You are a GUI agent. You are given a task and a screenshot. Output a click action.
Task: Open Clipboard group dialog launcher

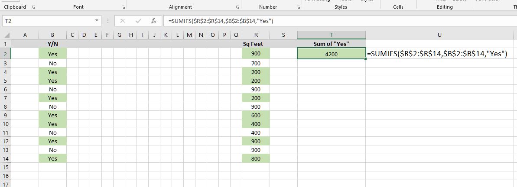pos(33,7)
